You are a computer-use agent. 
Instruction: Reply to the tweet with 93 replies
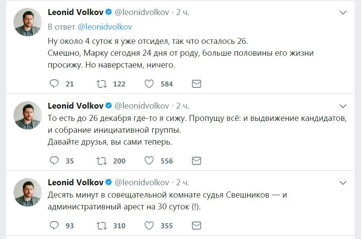(55, 226)
